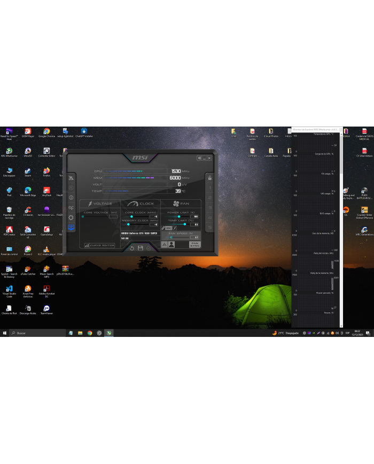Click the user-defined fan profile icon
The height and width of the screenshot is (464, 374).
(172, 245)
